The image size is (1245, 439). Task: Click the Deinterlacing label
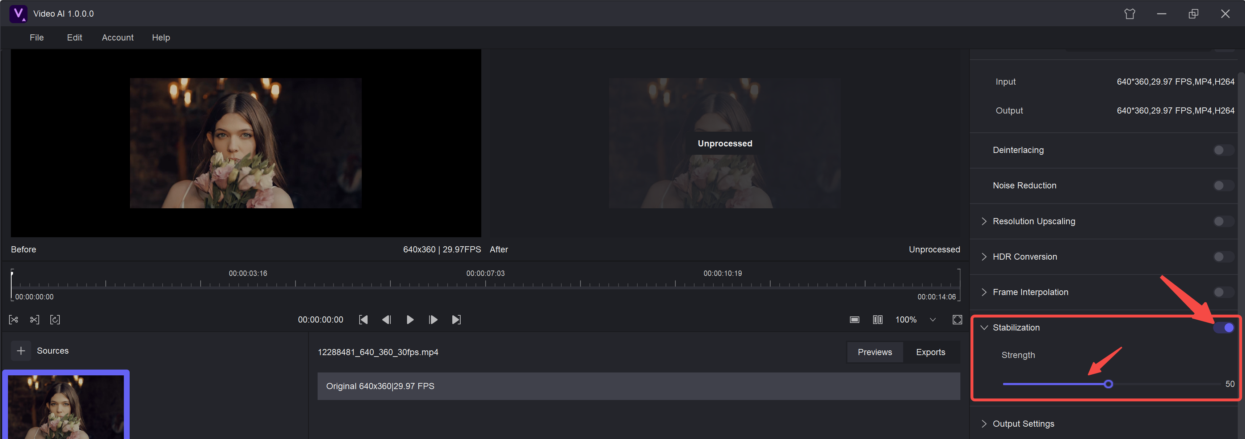tap(1018, 150)
